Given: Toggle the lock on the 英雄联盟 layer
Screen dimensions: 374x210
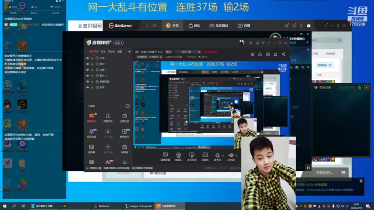Looking at the screenshot, I should [92, 81].
